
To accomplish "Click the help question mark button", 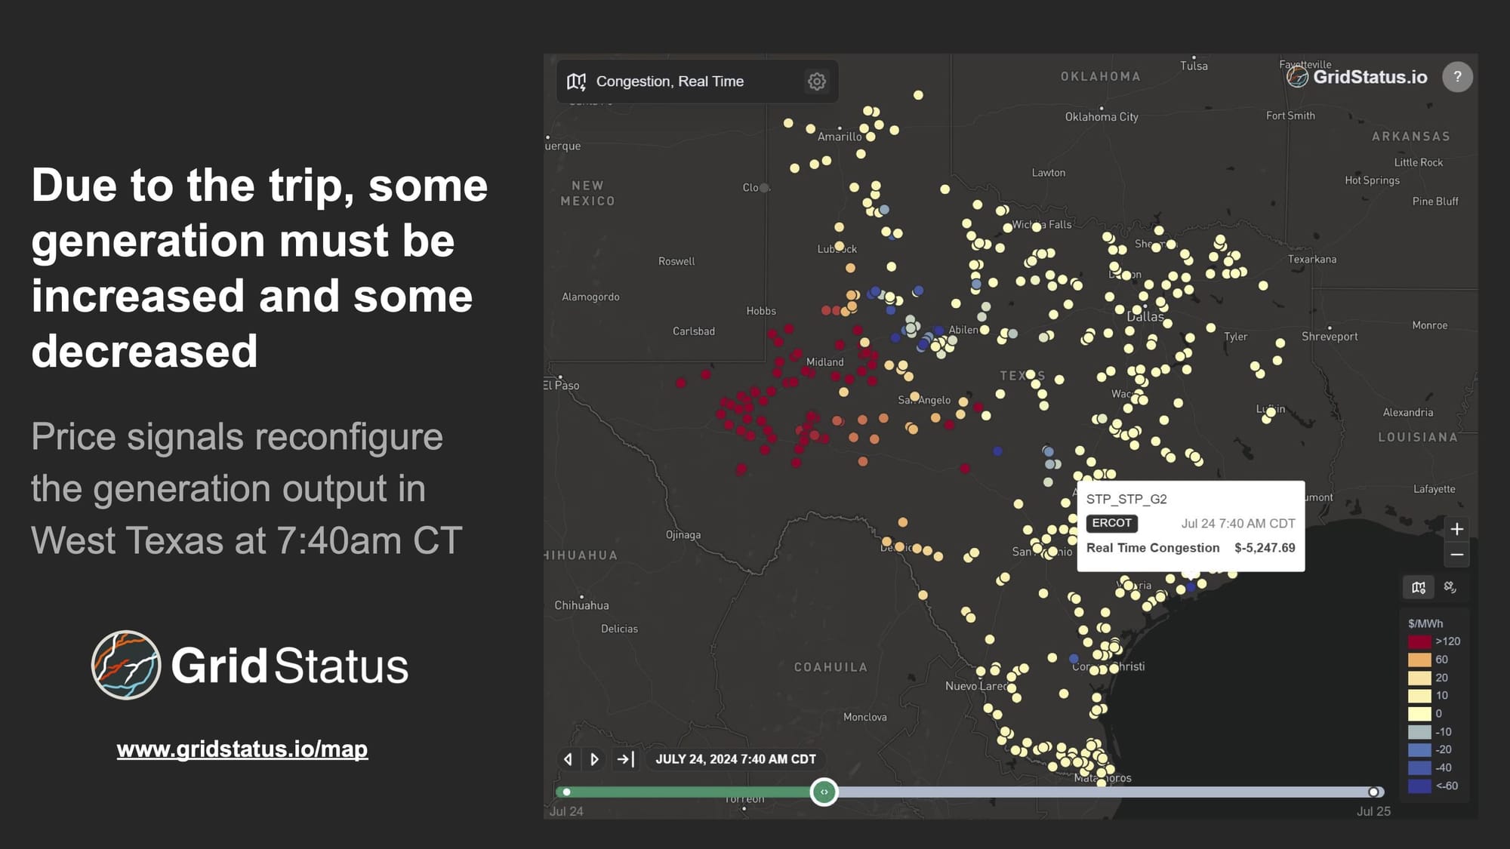I will tap(1457, 76).
